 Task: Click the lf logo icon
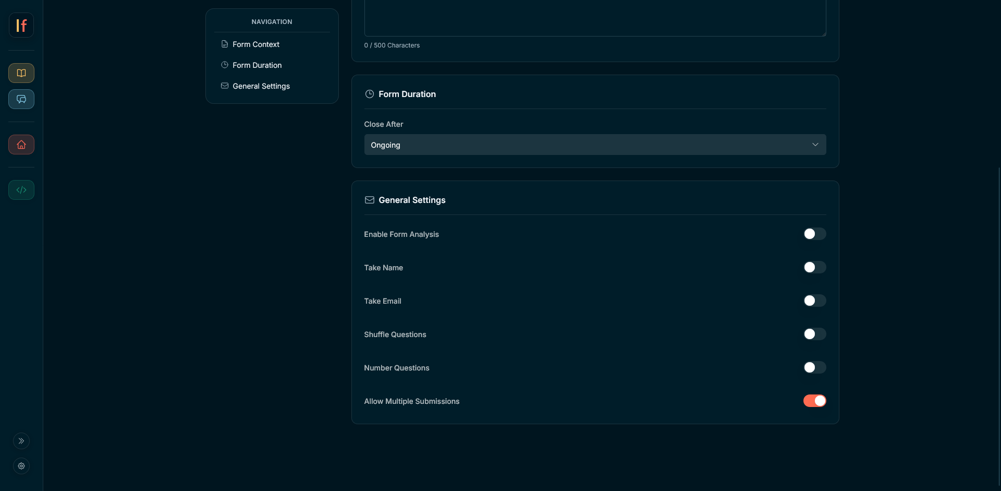(21, 25)
